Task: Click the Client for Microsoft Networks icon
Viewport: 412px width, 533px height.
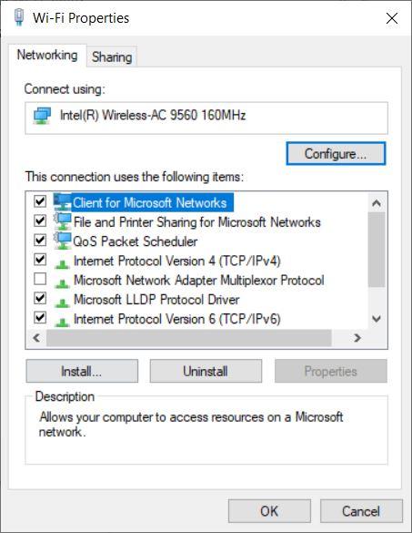Action: [63, 202]
